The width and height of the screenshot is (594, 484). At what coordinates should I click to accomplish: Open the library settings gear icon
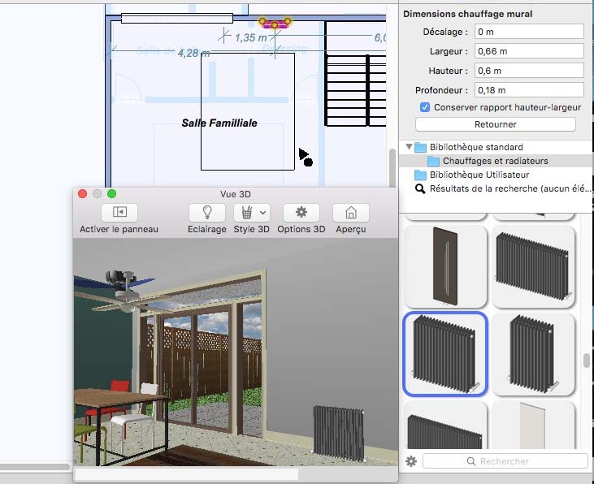411,461
